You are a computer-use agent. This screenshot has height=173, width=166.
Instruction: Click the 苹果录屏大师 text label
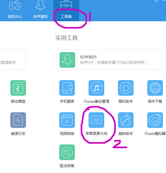96,134
